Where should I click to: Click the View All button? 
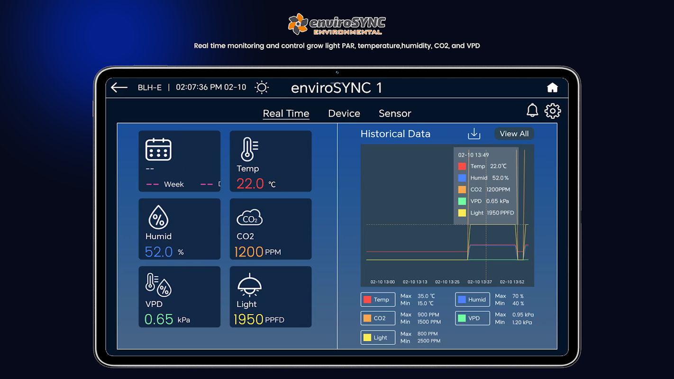point(514,134)
